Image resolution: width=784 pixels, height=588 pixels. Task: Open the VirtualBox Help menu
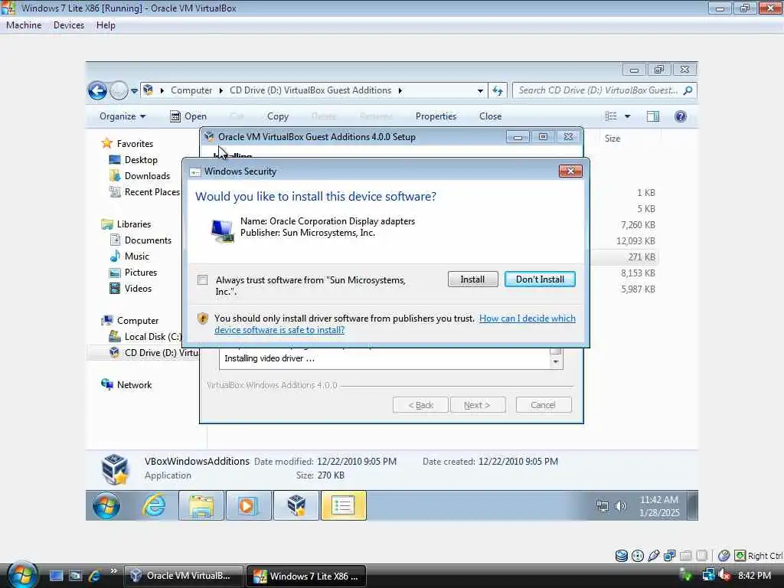click(x=106, y=25)
